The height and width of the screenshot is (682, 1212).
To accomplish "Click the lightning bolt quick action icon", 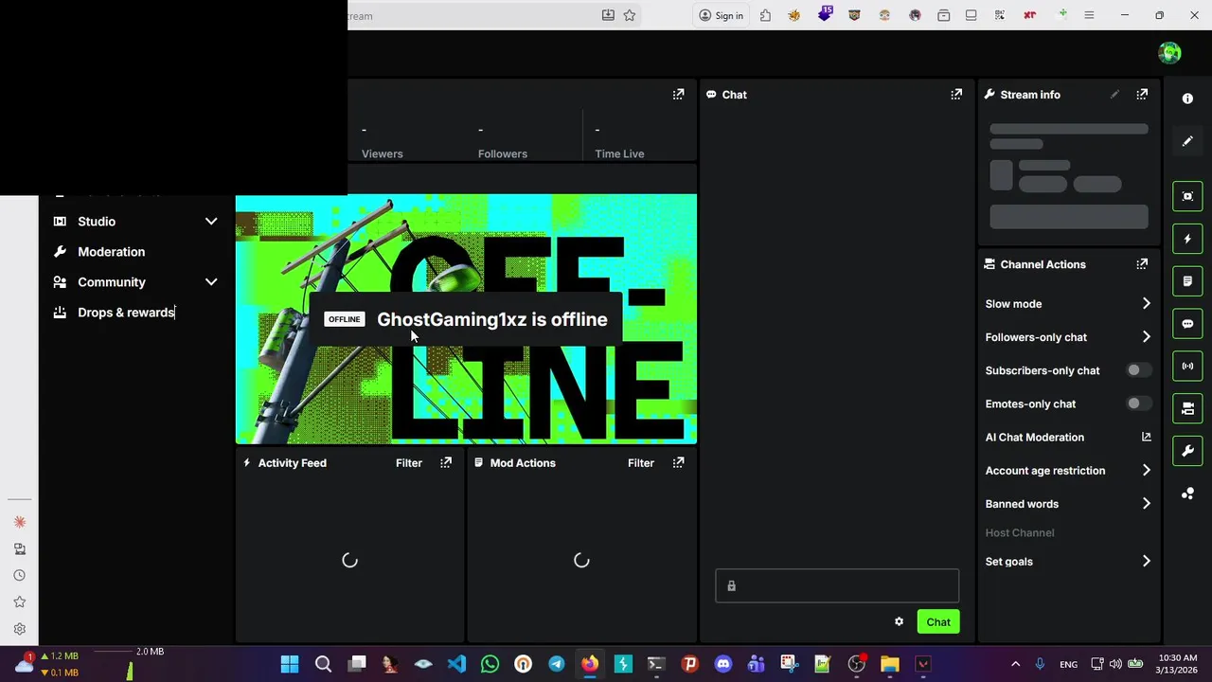I will pyautogui.click(x=1187, y=239).
